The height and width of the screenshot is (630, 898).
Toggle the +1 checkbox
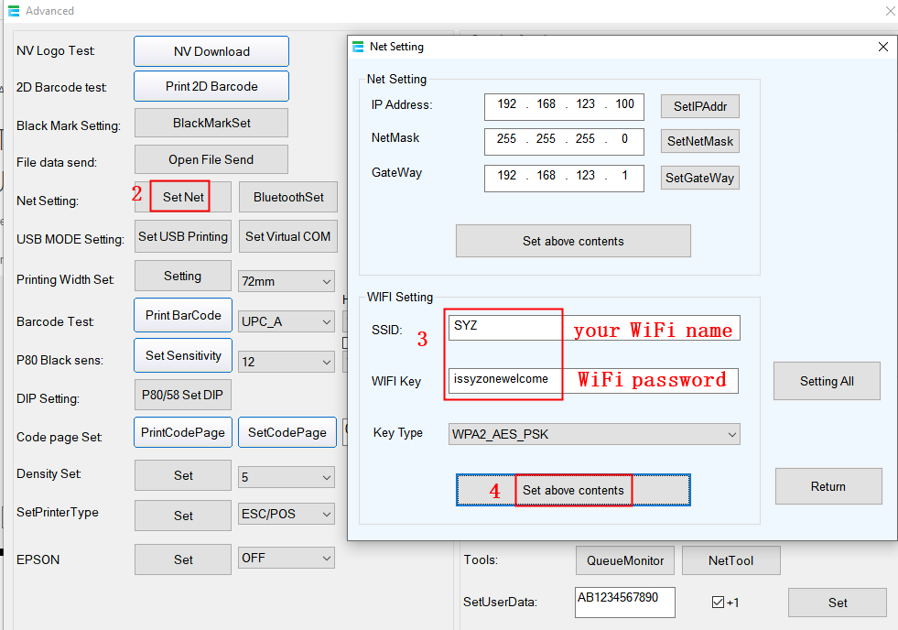(x=718, y=602)
